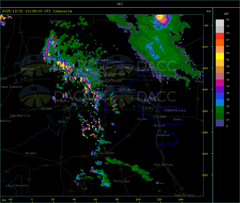Click the 'G_ALVEAR' map label
This screenshot has width=240, height=203.
click(159, 117)
